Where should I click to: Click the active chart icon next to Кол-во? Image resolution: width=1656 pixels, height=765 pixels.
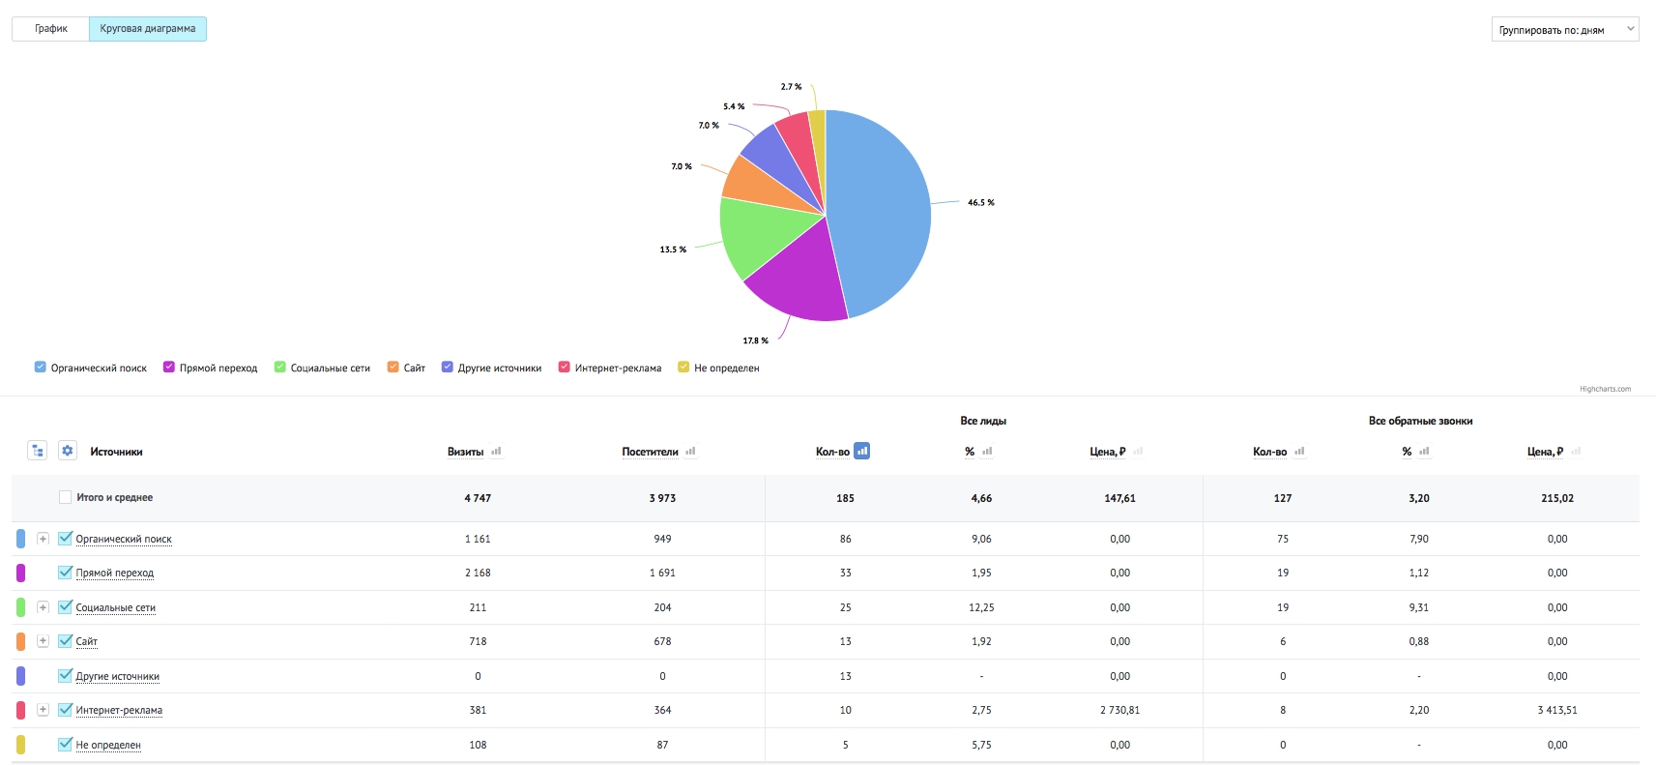[x=862, y=451]
